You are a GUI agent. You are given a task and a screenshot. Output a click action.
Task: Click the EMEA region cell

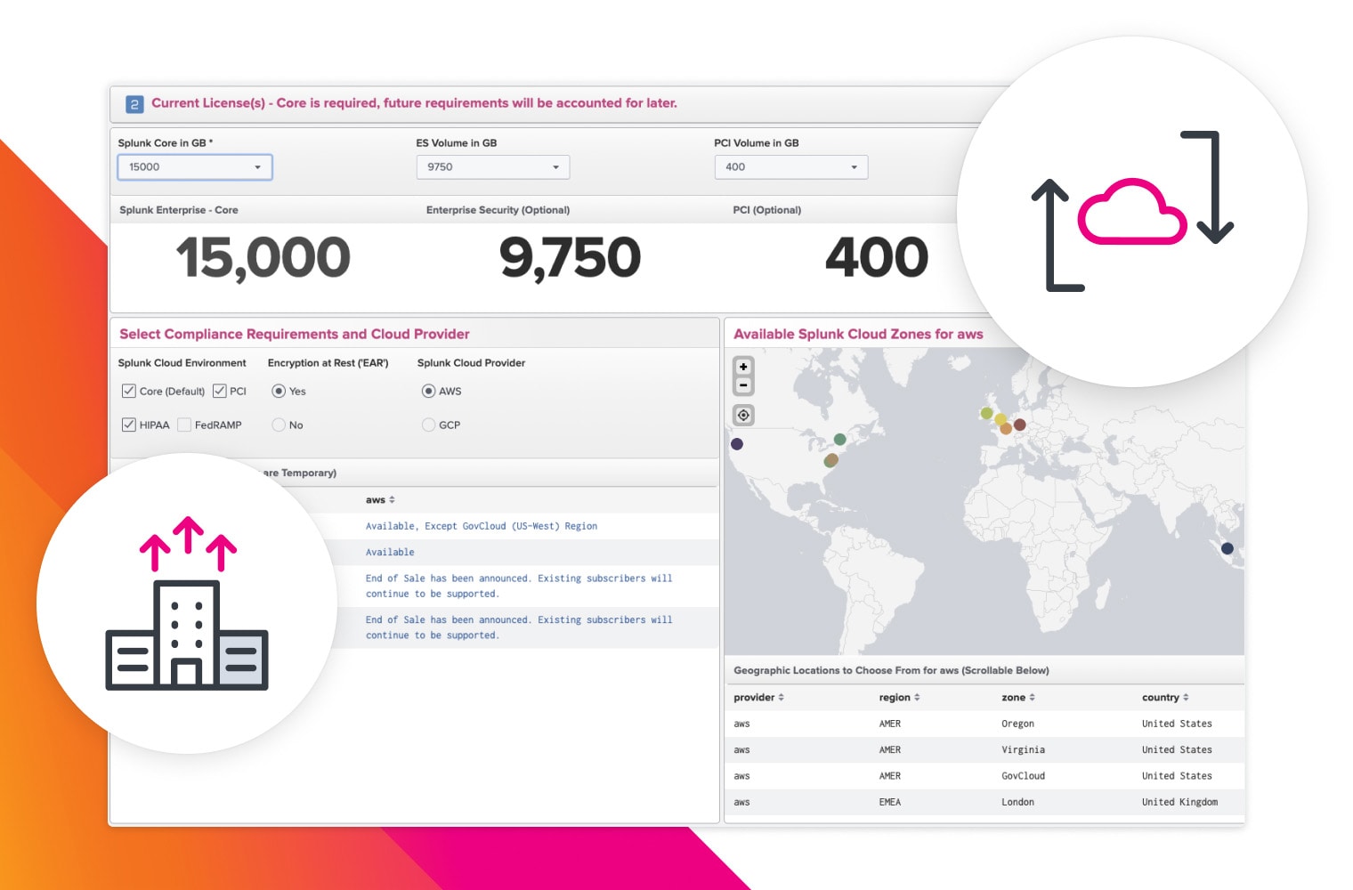[x=890, y=802]
